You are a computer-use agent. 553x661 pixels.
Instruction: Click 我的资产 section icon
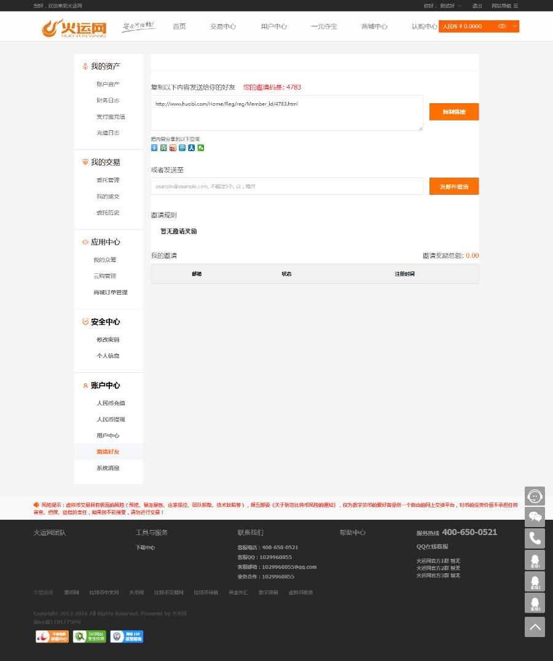85,66
